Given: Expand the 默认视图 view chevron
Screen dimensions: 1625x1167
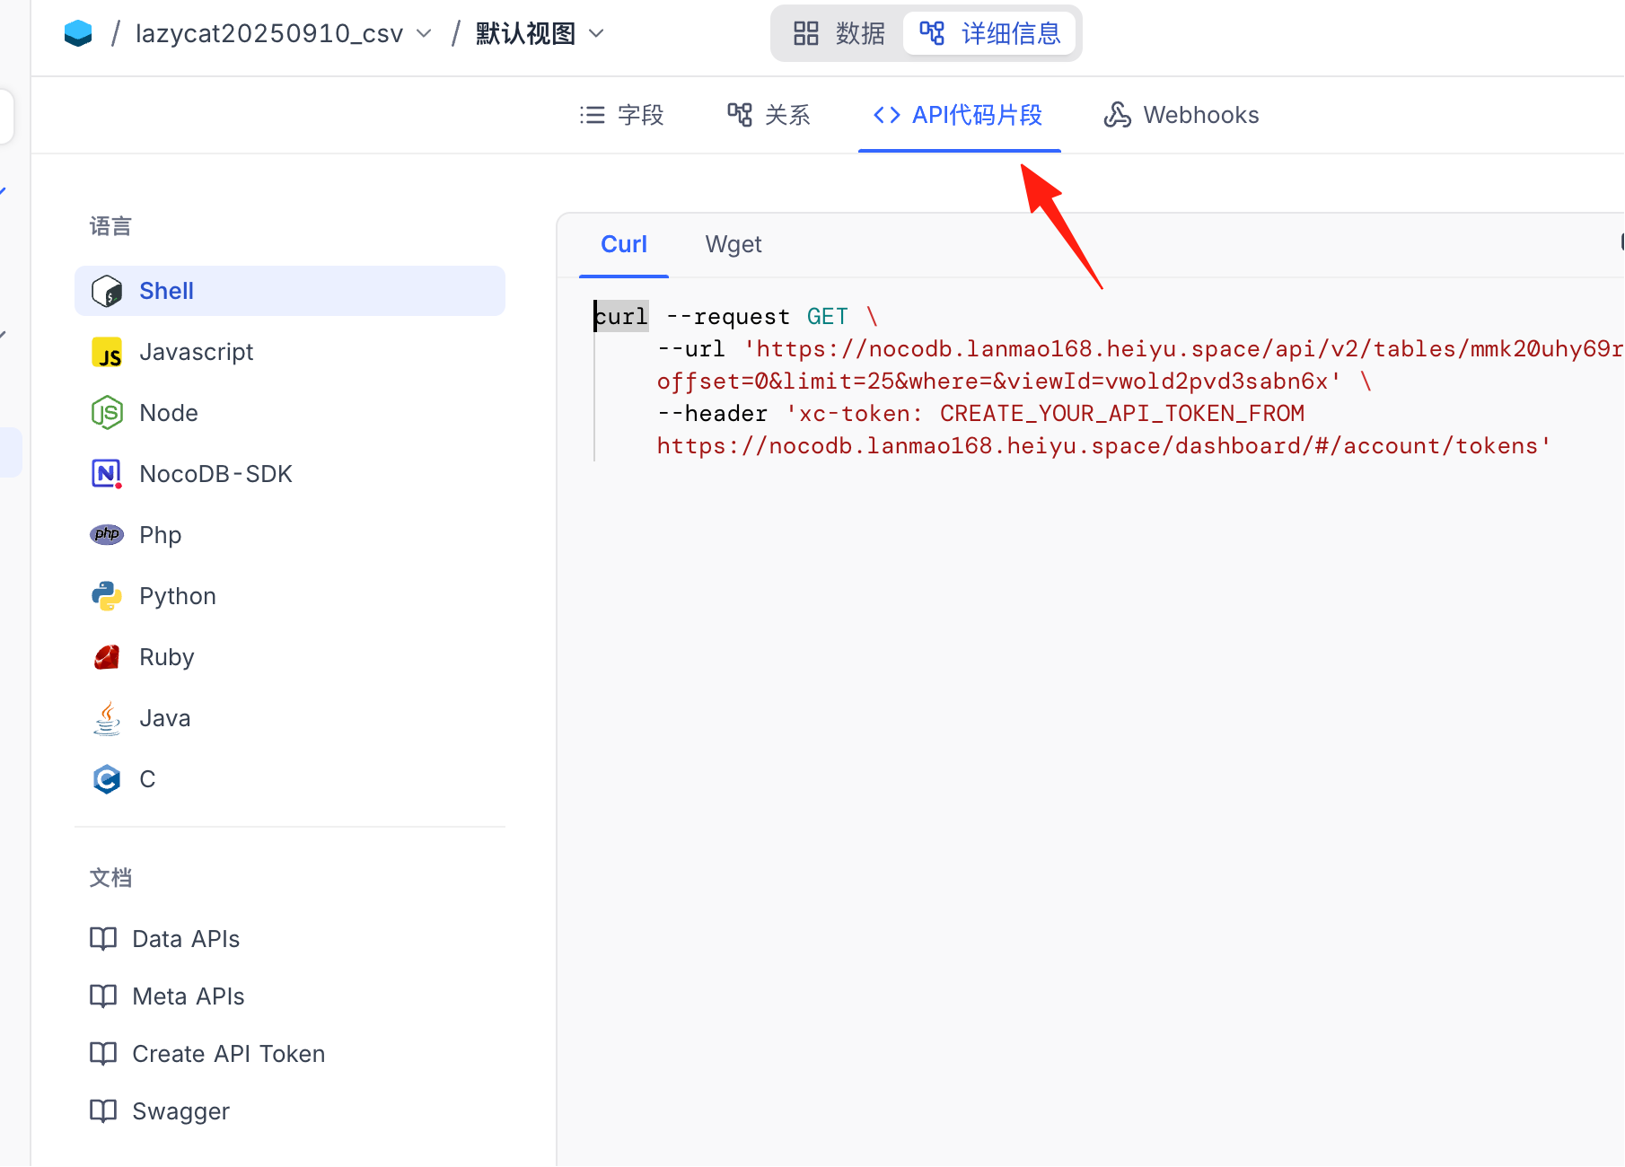Looking at the screenshot, I should [596, 34].
